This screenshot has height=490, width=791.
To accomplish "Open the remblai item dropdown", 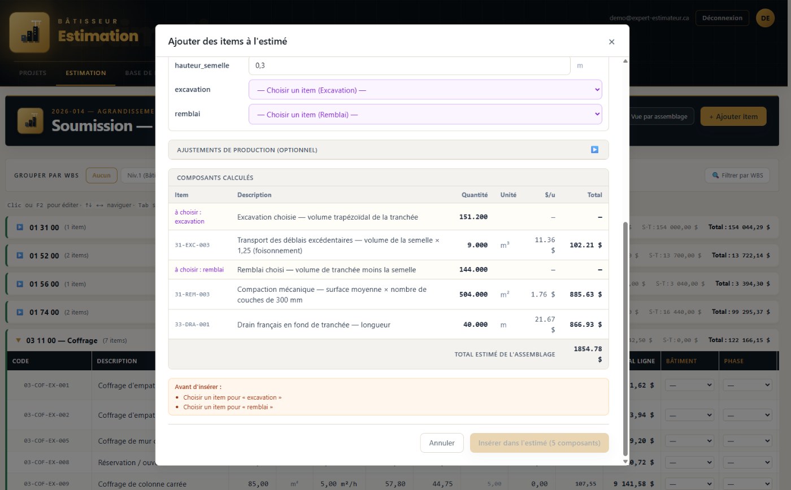I will (425, 115).
